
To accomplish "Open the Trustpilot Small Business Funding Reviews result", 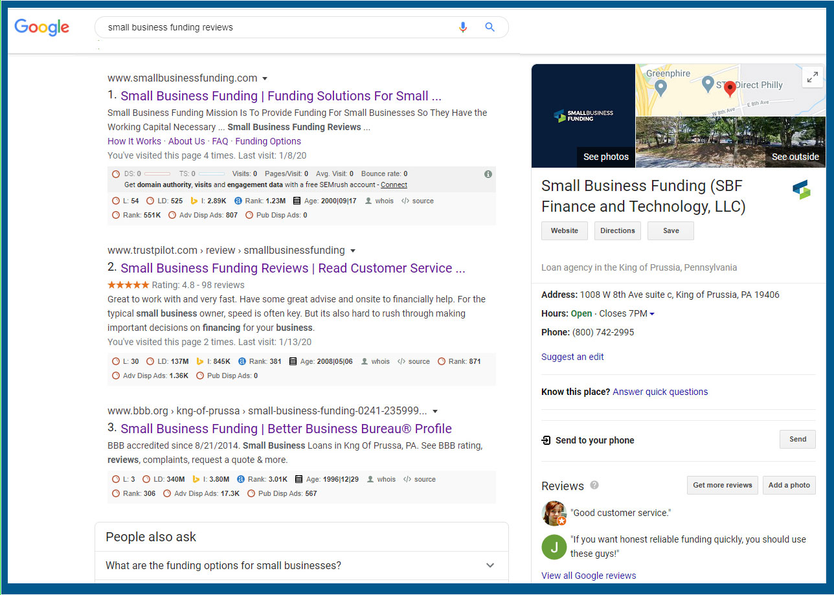I will tap(293, 268).
